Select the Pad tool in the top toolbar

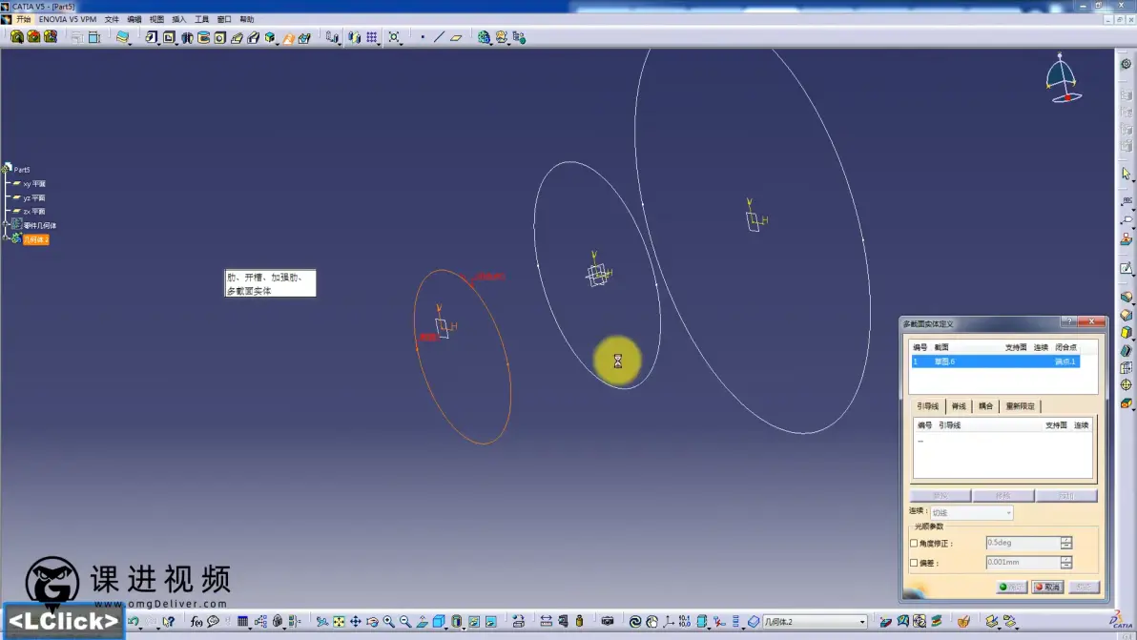click(151, 37)
